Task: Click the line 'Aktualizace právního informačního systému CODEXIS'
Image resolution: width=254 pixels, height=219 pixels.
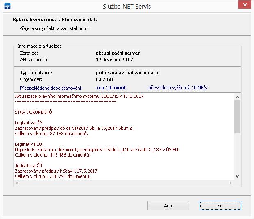Action: [79, 96]
